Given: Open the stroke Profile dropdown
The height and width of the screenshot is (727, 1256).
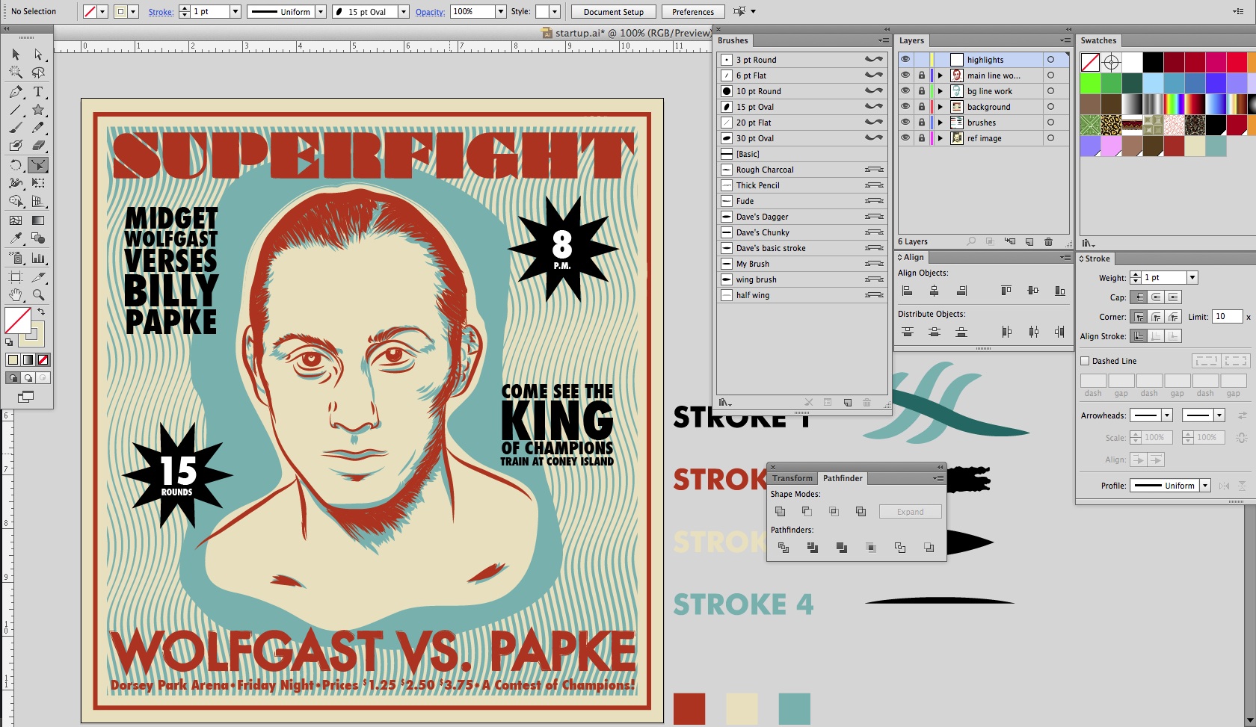Looking at the screenshot, I should click(x=1204, y=486).
